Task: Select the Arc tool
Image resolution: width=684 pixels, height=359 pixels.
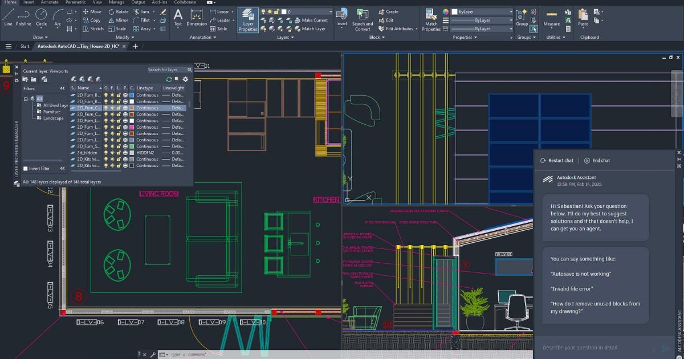Action: coord(58,17)
